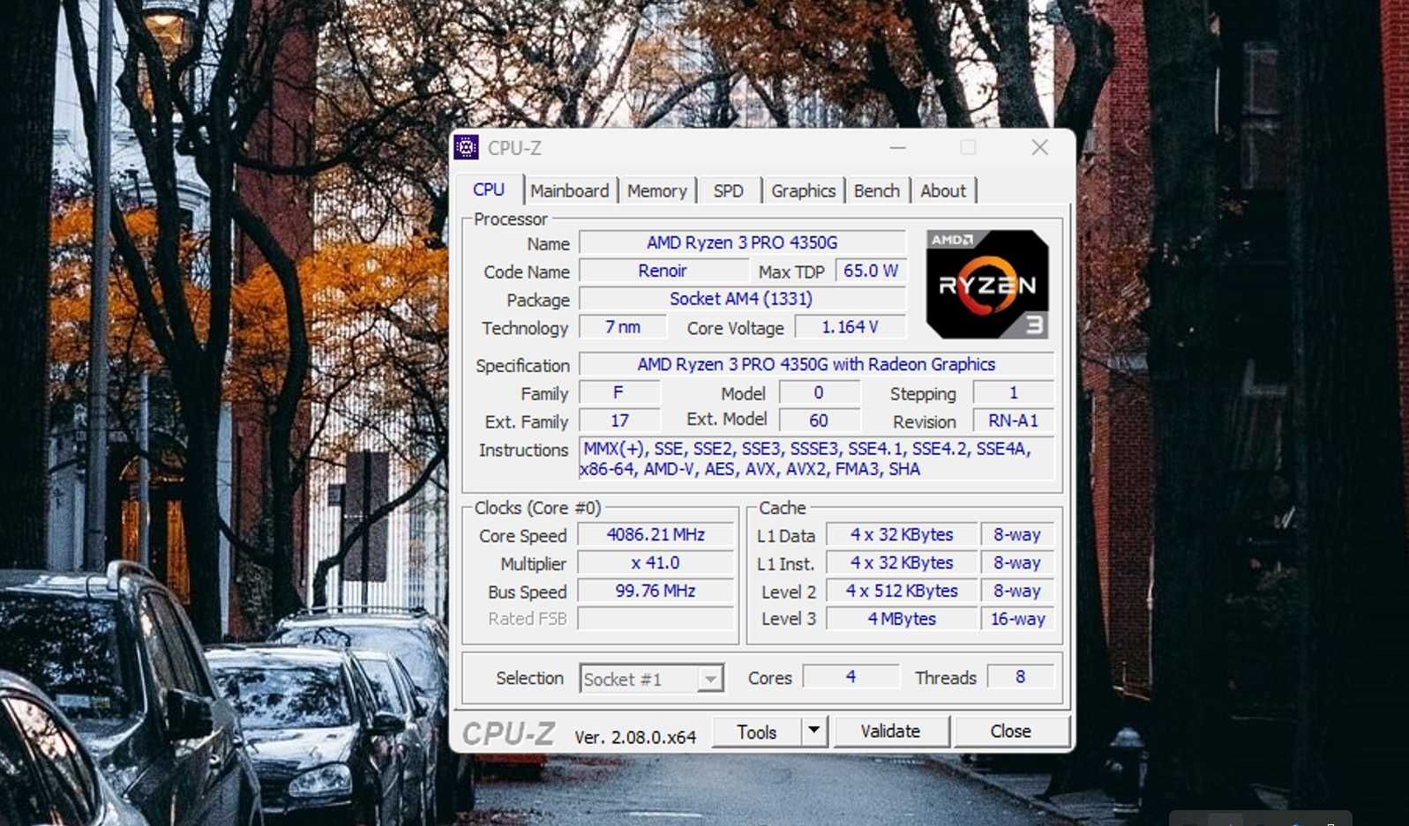Open the Bench tab
The width and height of the screenshot is (1409, 826).
click(x=877, y=190)
